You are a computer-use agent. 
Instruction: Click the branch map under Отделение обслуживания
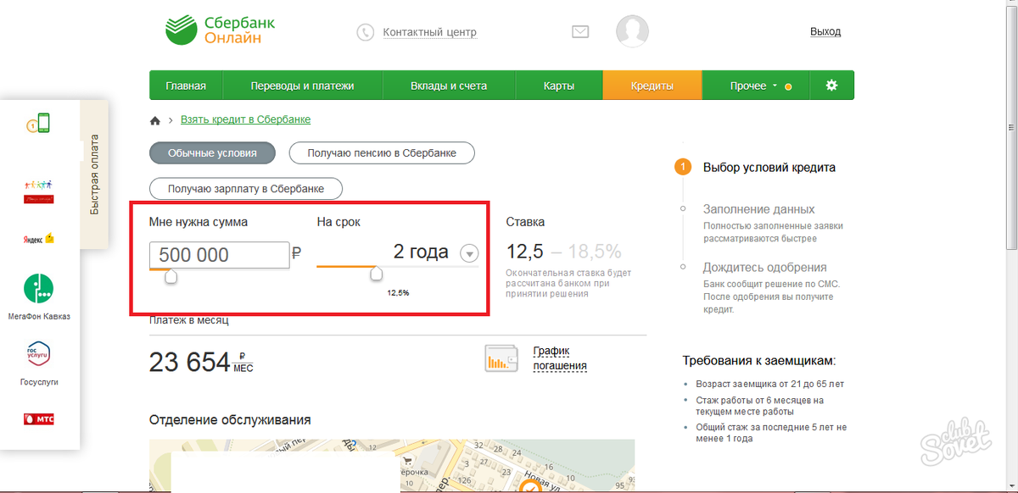pos(392,465)
